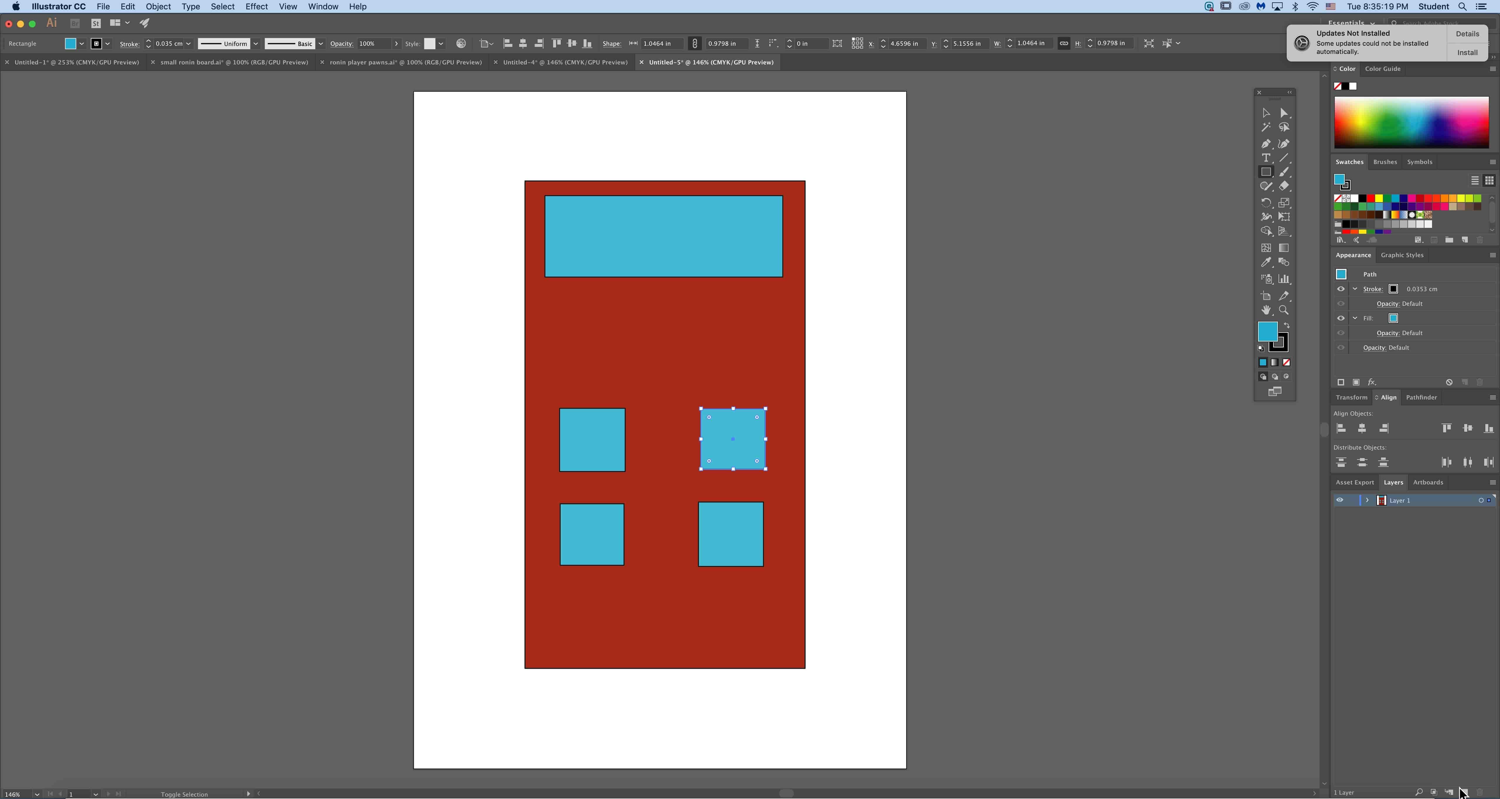Image resolution: width=1500 pixels, height=799 pixels.
Task: Open the Object menu
Action: (x=158, y=6)
